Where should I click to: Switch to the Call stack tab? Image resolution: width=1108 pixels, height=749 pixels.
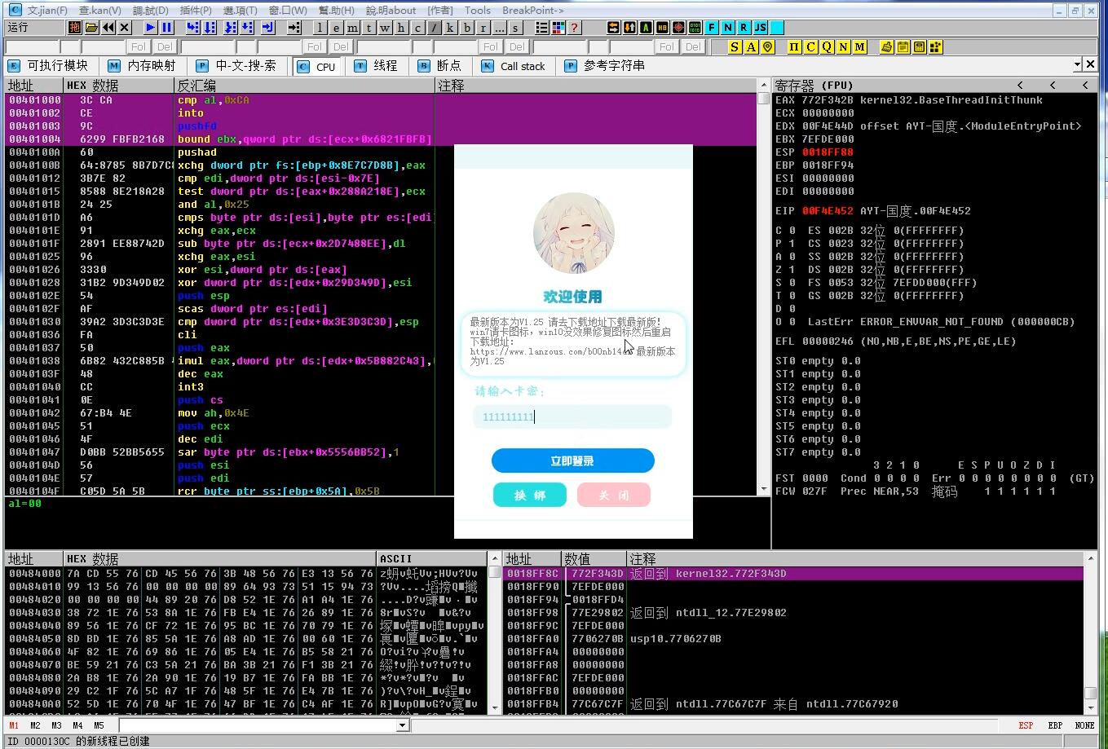click(x=514, y=65)
